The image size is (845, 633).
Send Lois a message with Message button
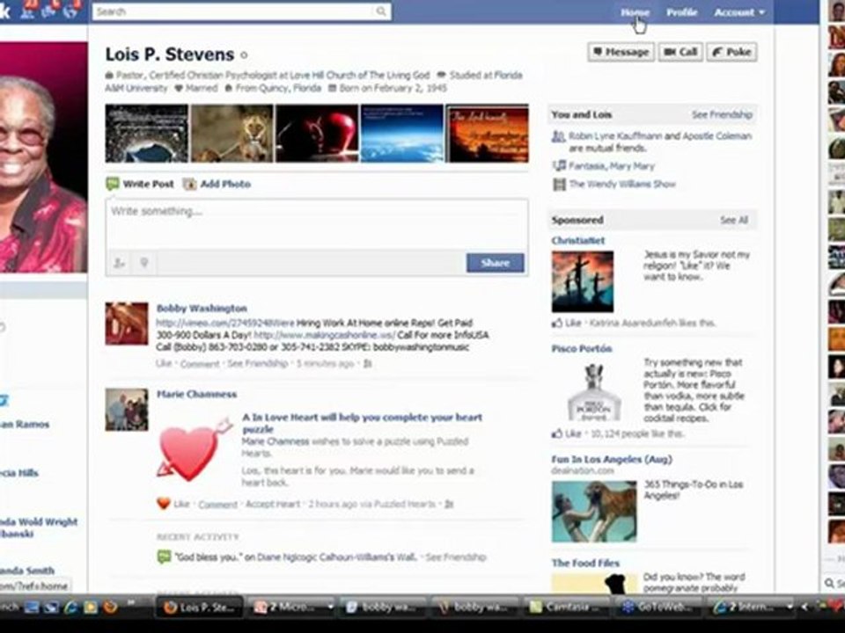621,52
